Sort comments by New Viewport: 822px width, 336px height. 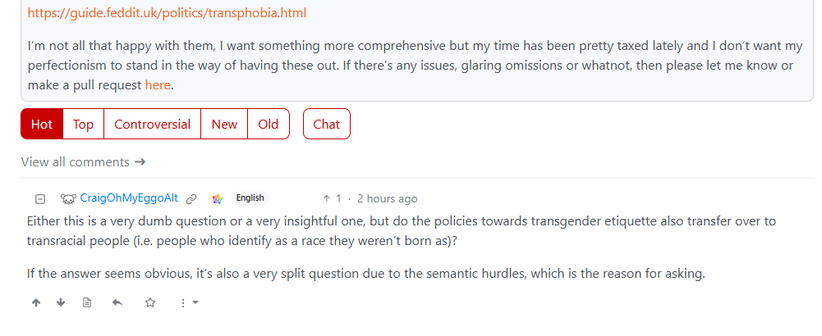(x=224, y=124)
